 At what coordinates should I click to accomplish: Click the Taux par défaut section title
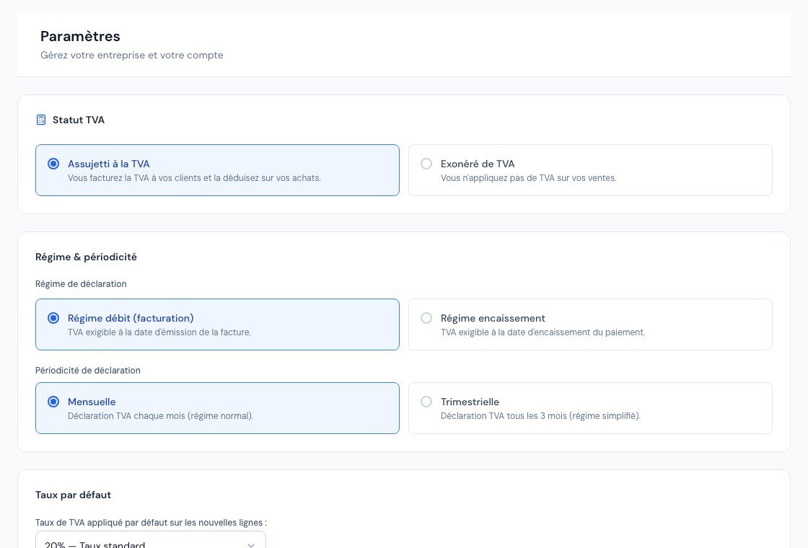[73, 495]
